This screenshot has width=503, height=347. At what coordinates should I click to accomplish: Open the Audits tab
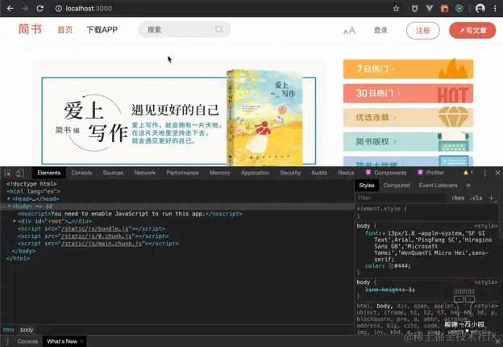pyautogui.click(x=319, y=173)
